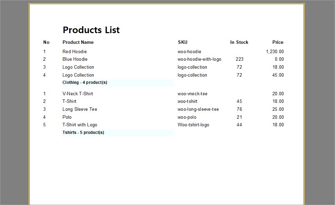Select the Price column header

[278, 42]
